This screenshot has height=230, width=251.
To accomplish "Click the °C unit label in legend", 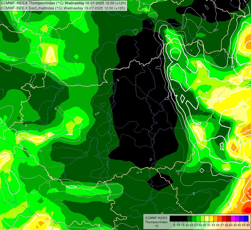I will (157, 226).
